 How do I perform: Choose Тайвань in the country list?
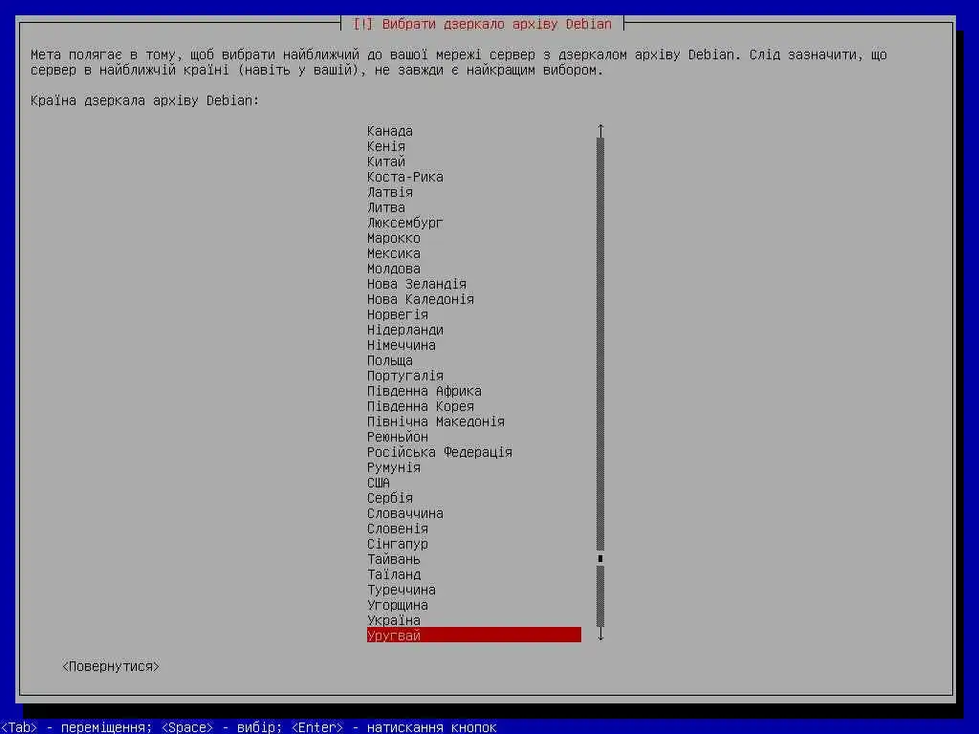(393, 559)
